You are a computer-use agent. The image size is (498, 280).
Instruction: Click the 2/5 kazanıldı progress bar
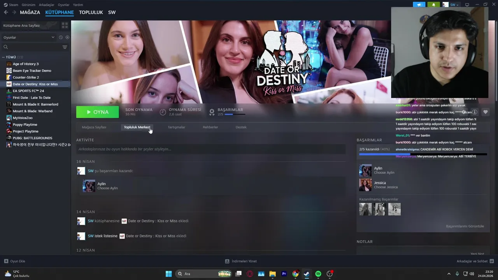423,154
